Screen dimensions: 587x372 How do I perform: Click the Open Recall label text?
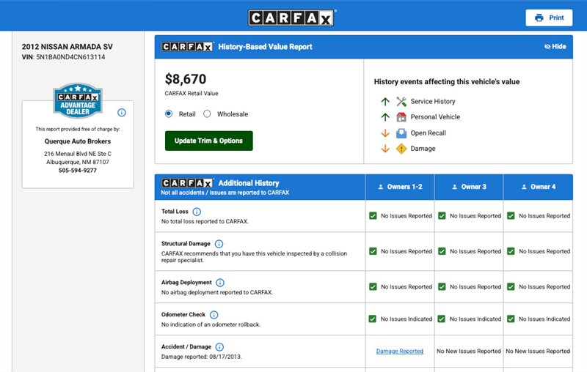[429, 133]
